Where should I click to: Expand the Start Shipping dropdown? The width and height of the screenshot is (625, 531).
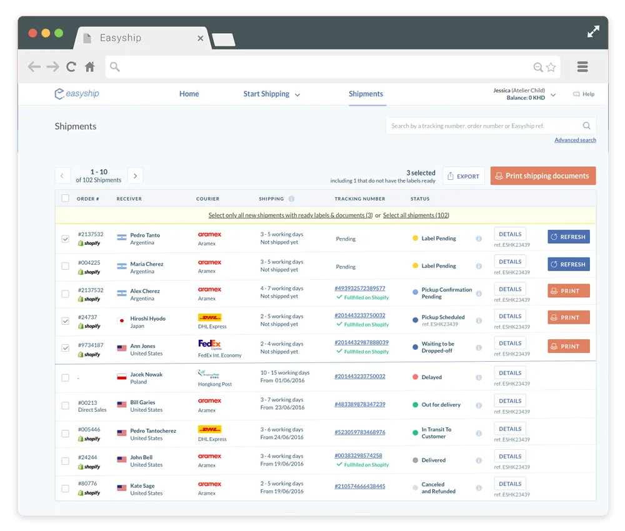click(x=271, y=94)
